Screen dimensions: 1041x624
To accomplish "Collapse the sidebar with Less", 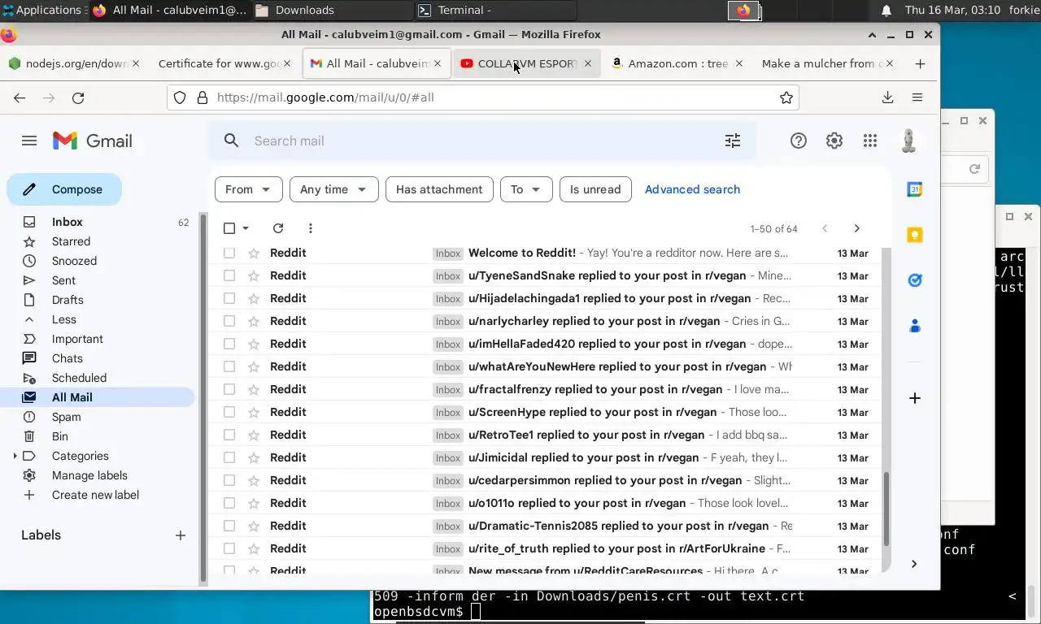I will tap(63, 319).
